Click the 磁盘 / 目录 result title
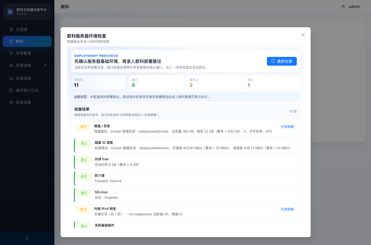The width and height of the screenshot is (371, 245). coord(102,126)
